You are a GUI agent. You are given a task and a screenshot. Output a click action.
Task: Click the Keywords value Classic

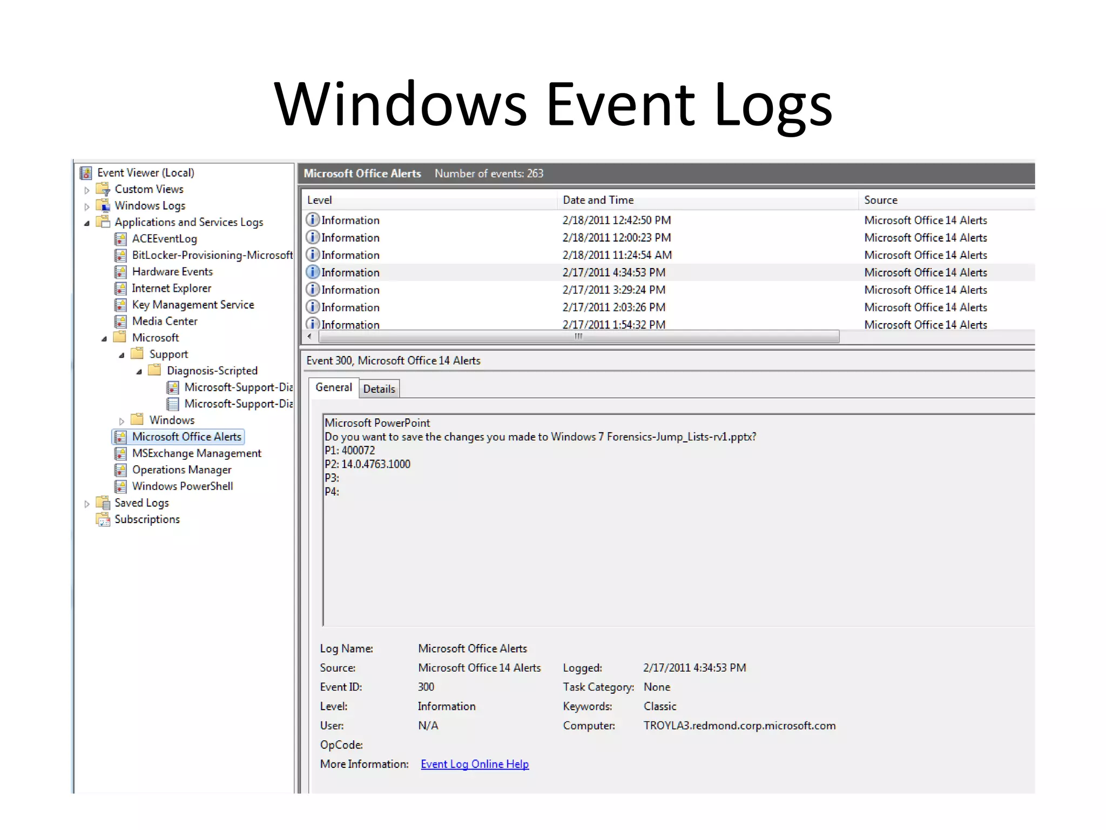(660, 706)
